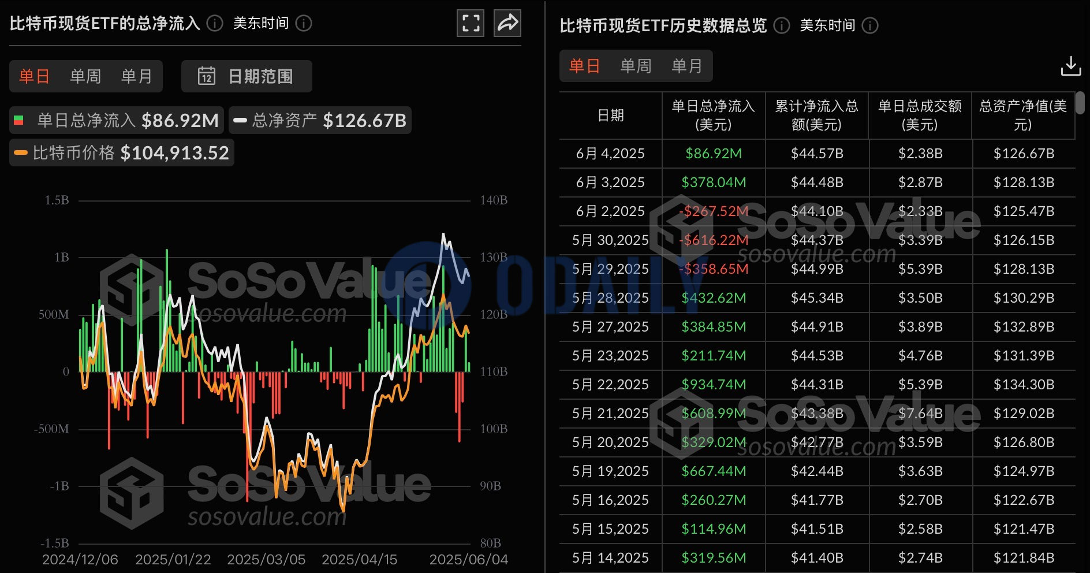The width and height of the screenshot is (1090, 573).
Task: Click chart x-axis label 2025/01/22
Action: pyautogui.click(x=173, y=560)
